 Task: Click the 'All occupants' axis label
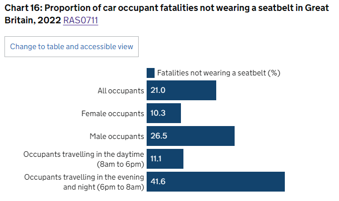[121, 90]
